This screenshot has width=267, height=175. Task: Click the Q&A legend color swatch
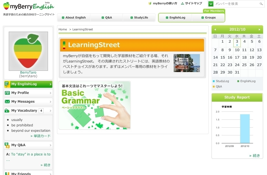214,87
